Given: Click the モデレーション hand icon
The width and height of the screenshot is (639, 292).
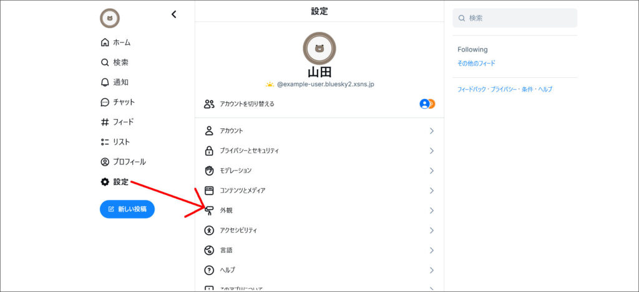Looking at the screenshot, I should 209,171.
